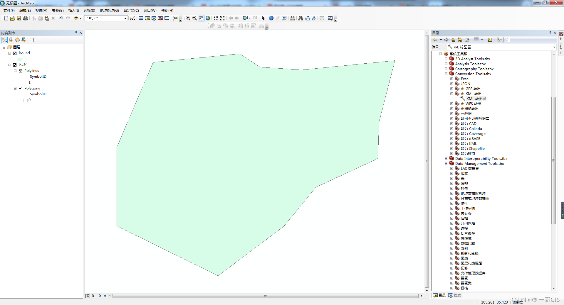Choose the Select Elements arrow tool

[x=263, y=18]
